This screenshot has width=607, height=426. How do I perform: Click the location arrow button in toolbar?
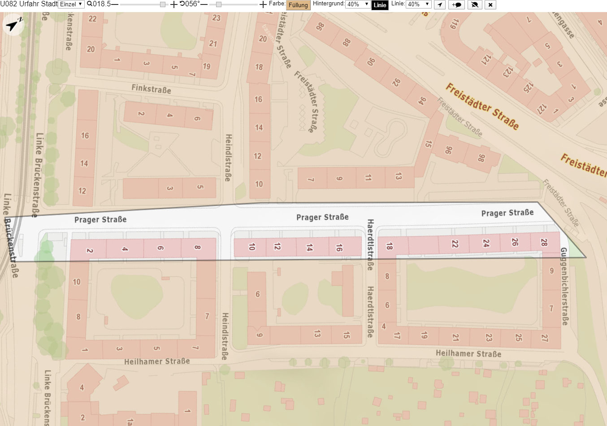[x=440, y=4]
